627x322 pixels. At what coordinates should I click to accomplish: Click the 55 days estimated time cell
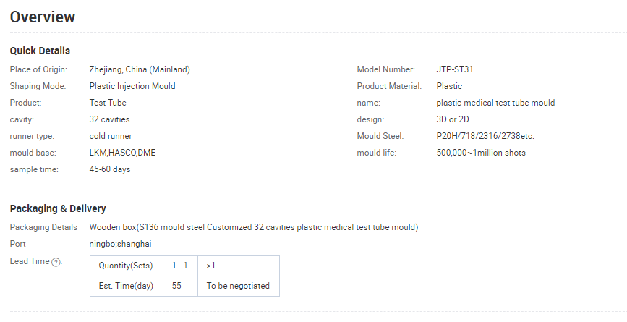click(176, 286)
